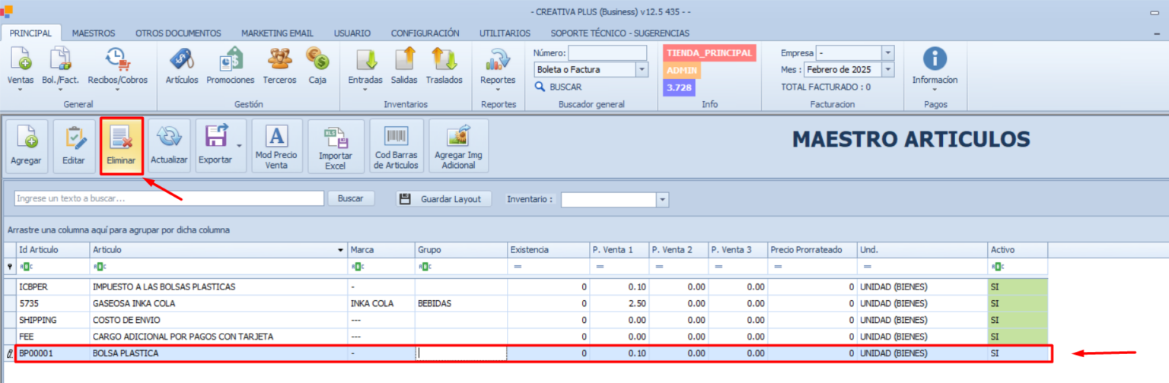Click the ICBPER id cell
The height and width of the screenshot is (383, 1169).
[52, 286]
